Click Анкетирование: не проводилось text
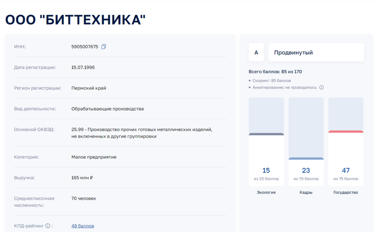 [x=285, y=87]
